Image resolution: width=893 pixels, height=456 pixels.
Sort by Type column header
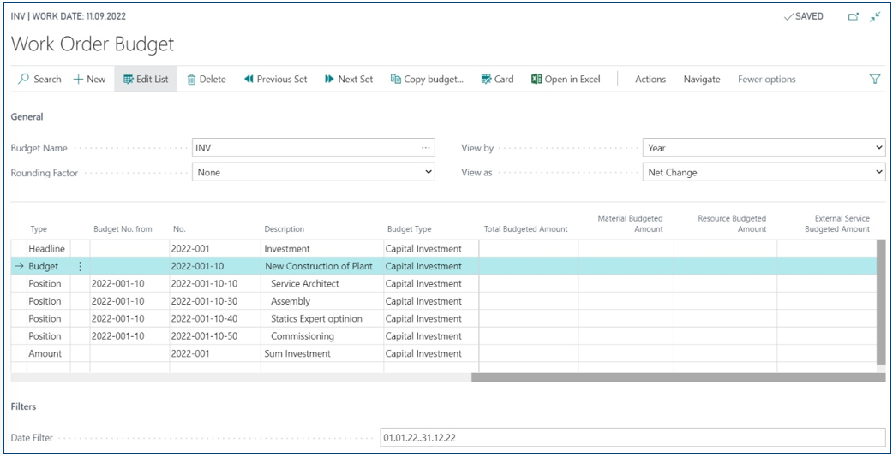[38, 229]
